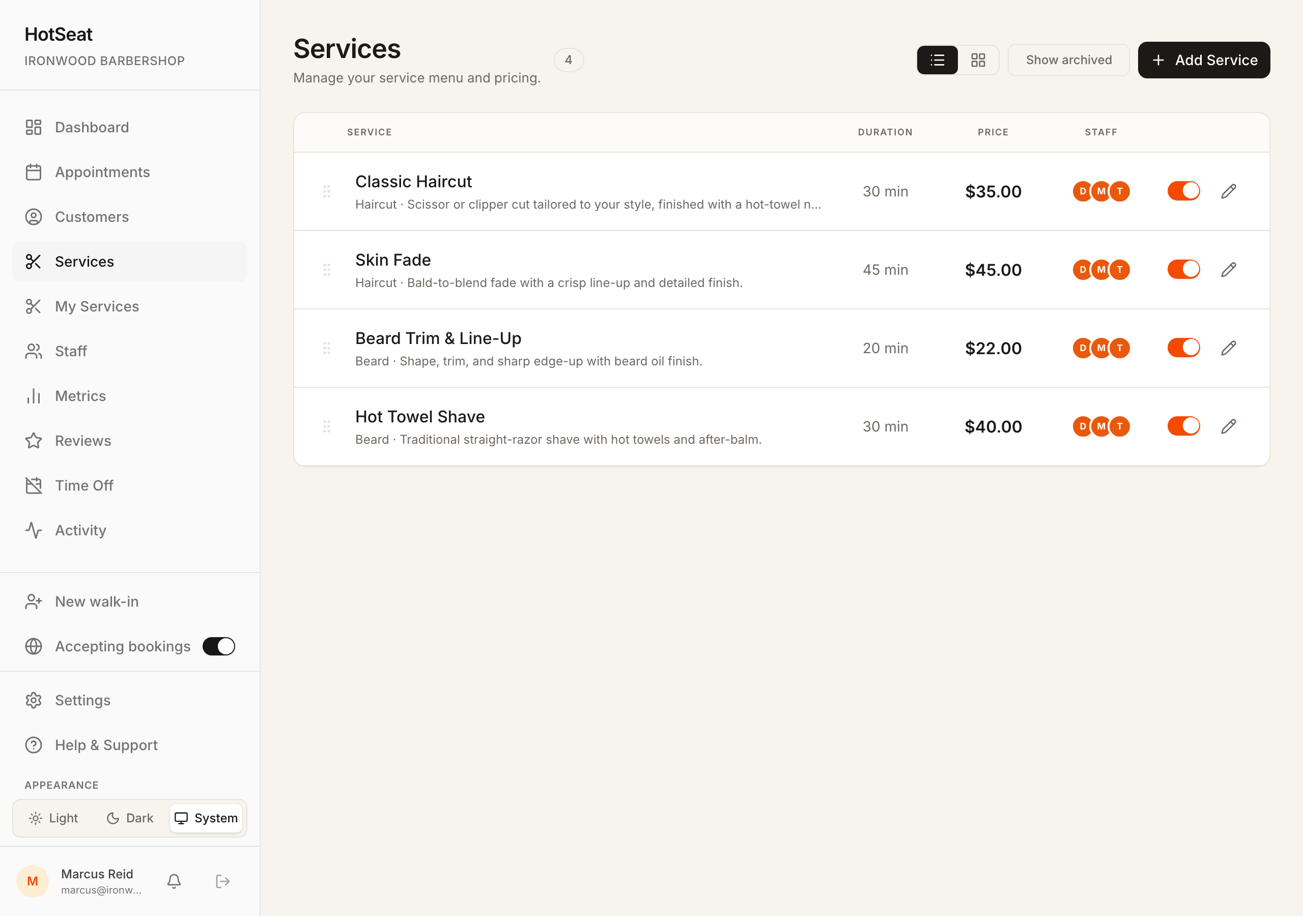Click the PRICE column header

993,132
